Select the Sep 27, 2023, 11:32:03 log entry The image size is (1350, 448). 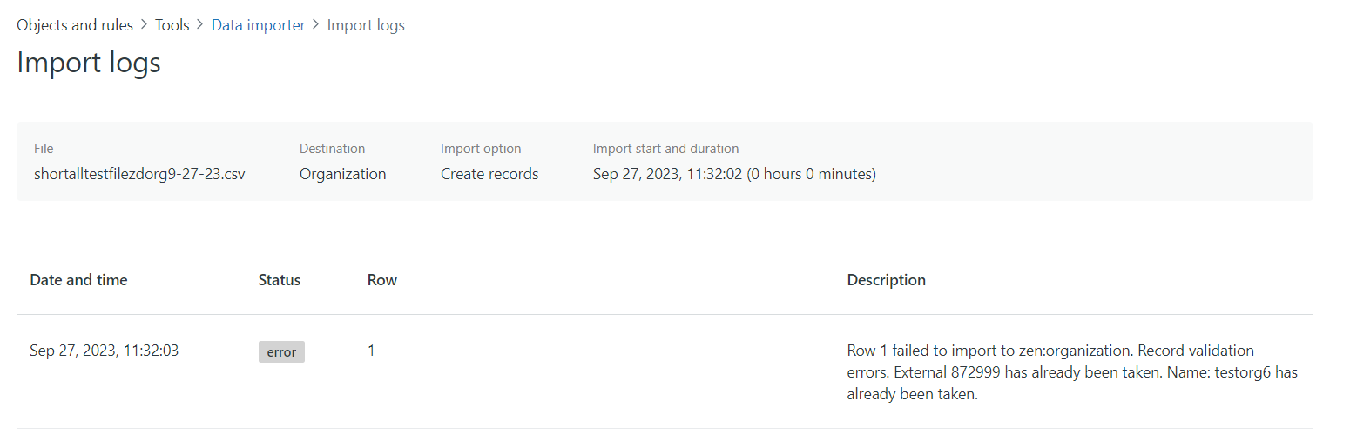coord(104,351)
